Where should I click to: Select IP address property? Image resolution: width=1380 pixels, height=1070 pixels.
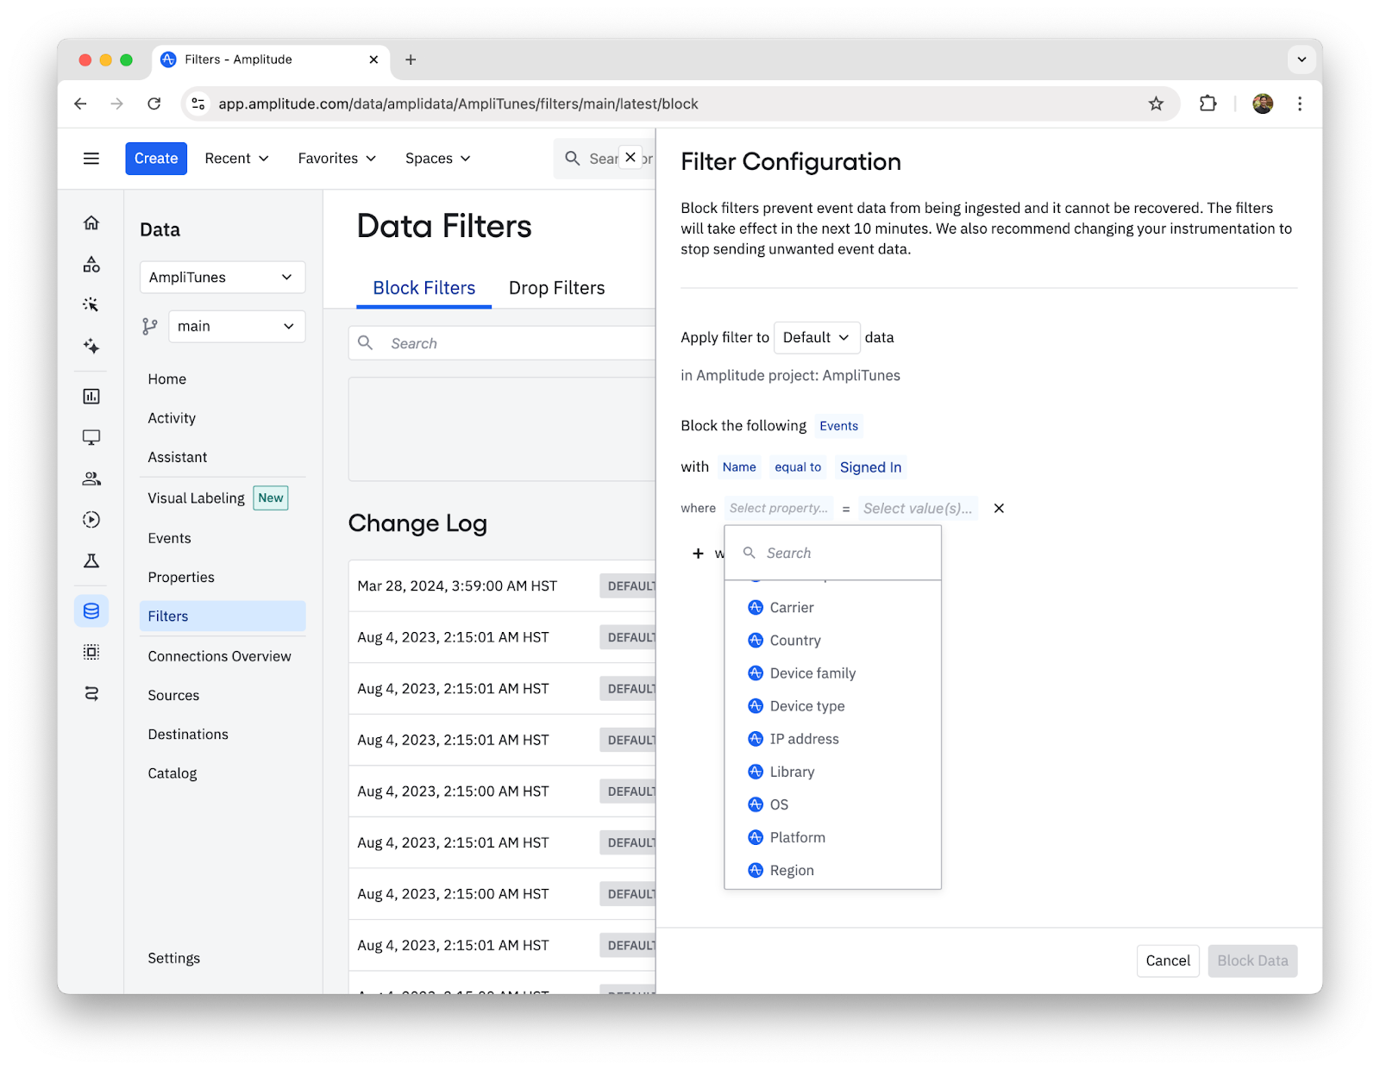click(833, 739)
